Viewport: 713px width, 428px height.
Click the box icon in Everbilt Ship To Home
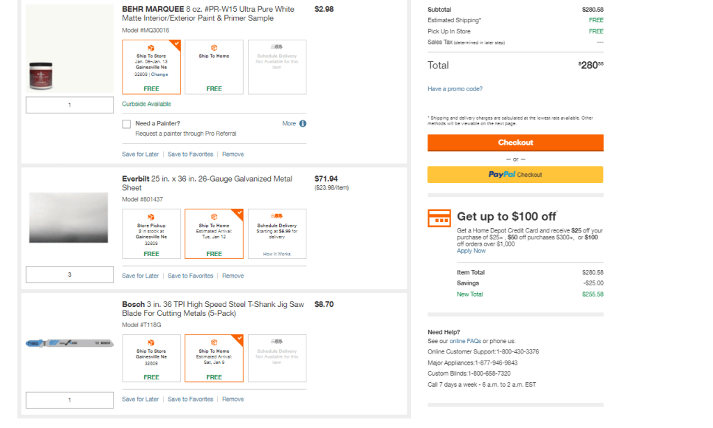point(214,216)
